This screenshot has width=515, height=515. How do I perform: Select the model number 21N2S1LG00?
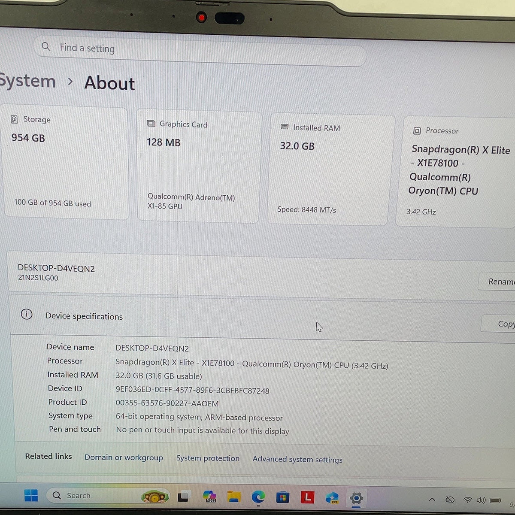coord(38,278)
